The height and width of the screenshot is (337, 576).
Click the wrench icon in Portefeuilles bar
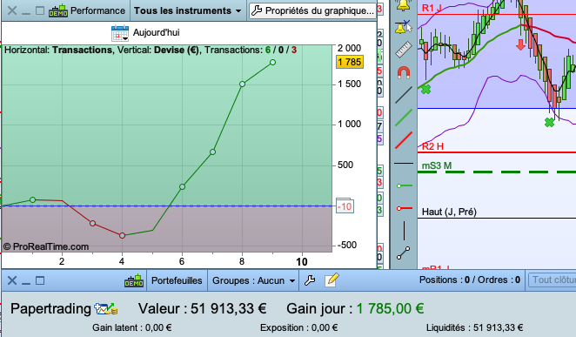(x=310, y=280)
